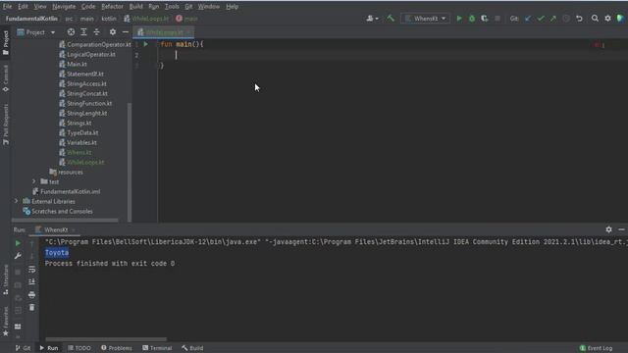Open Search Everywhere magnifier icon

click(595, 19)
